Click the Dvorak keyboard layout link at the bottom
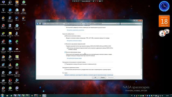The image size is (172, 97). (x=89, y=75)
